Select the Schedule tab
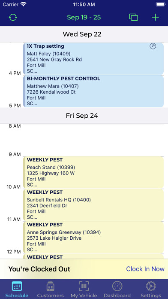Viewport: 168px width, 299px height. [17, 289]
